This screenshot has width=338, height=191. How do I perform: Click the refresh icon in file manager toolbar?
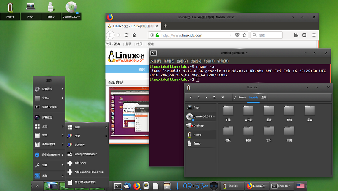(215, 97)
